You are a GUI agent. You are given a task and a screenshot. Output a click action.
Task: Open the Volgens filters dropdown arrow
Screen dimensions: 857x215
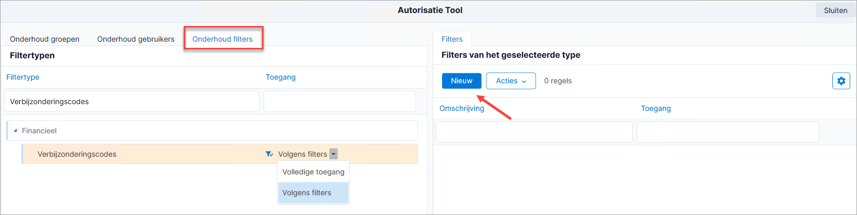[x=334, y=154]
